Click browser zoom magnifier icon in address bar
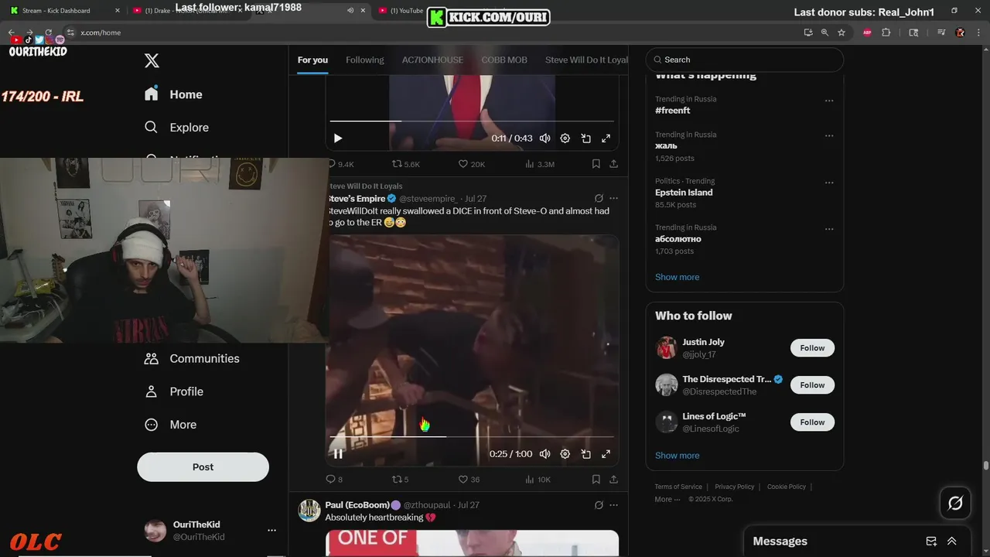990x557 pixels. coord(824,32)
